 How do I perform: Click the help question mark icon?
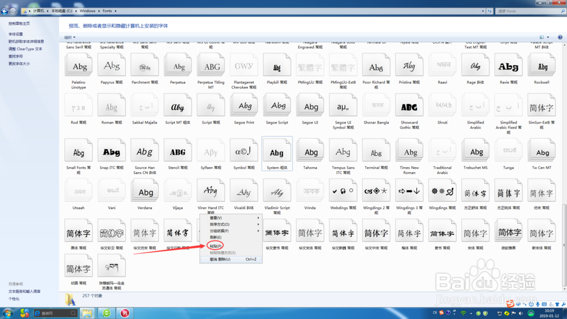[x=560, y=37]
